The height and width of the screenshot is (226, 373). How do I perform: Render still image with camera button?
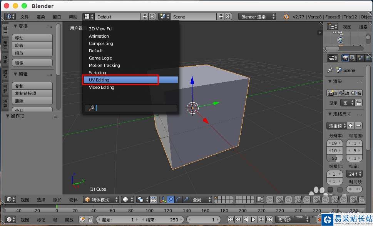pyautogui.click(x=332, y=93)
